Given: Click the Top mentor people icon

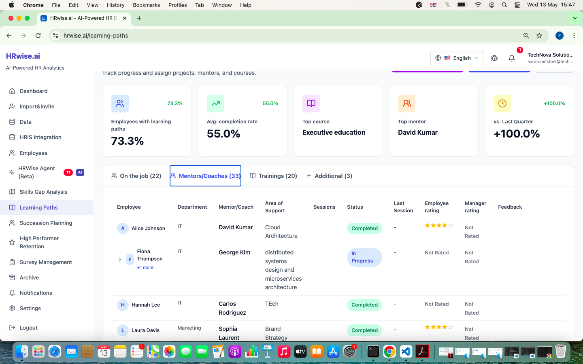Looking at the screenshot, I should pyautogui.click(x=406, y=104).
